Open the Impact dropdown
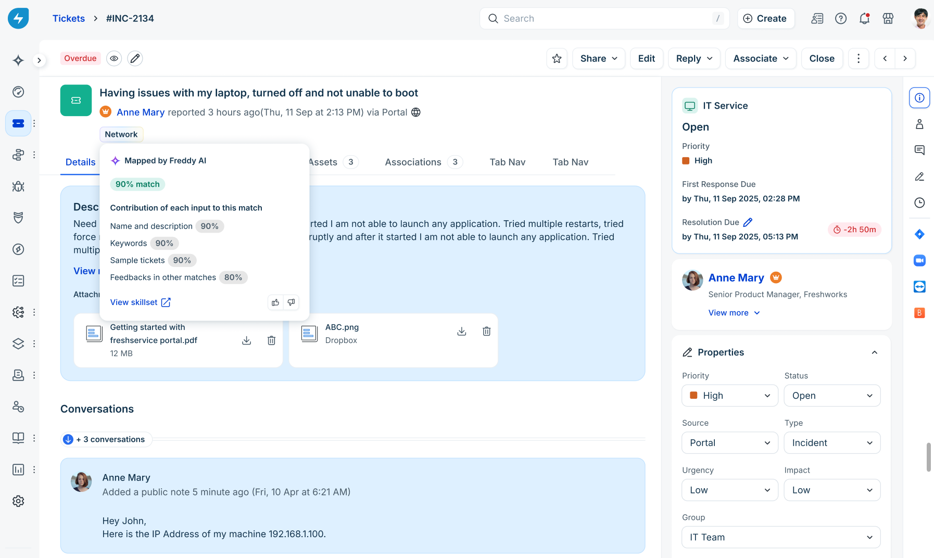Screen dimensions: 934x558 [x=832, y=490]
